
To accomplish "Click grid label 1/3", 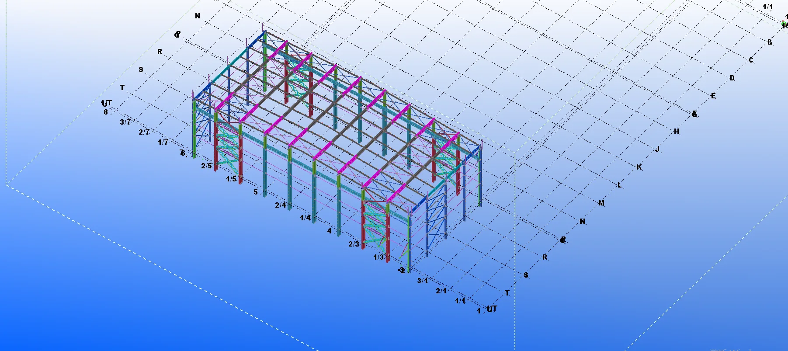I will 378,257.
